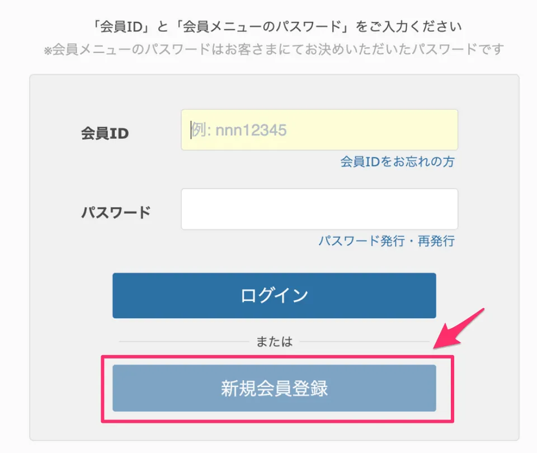Click the ※ mark before the note
Viewport: 537px width, 453px height.
tap(48, 50)
